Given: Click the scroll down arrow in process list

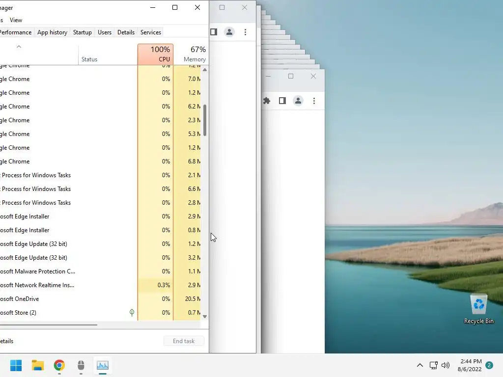Looking at the screenshot, I should coord(205,317).
